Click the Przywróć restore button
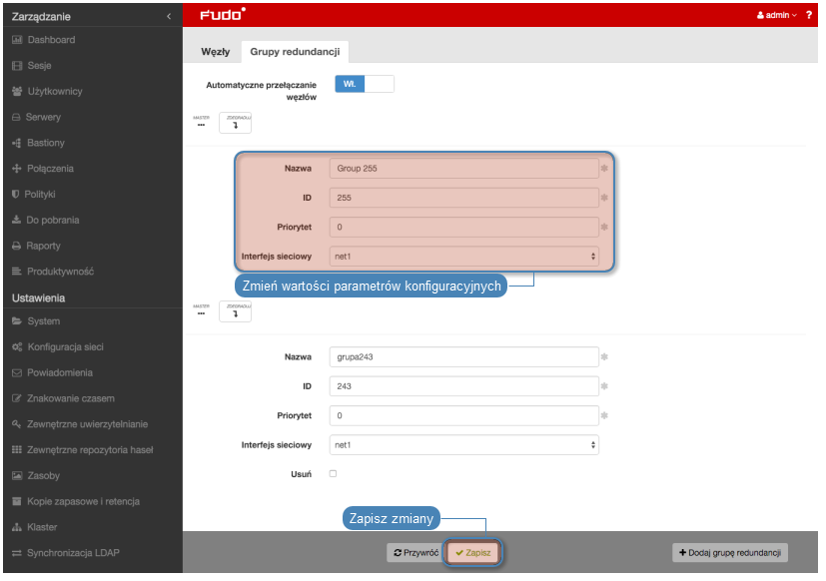Image resolution: width=826 pixels, height=581 pixels. [416, 553]
